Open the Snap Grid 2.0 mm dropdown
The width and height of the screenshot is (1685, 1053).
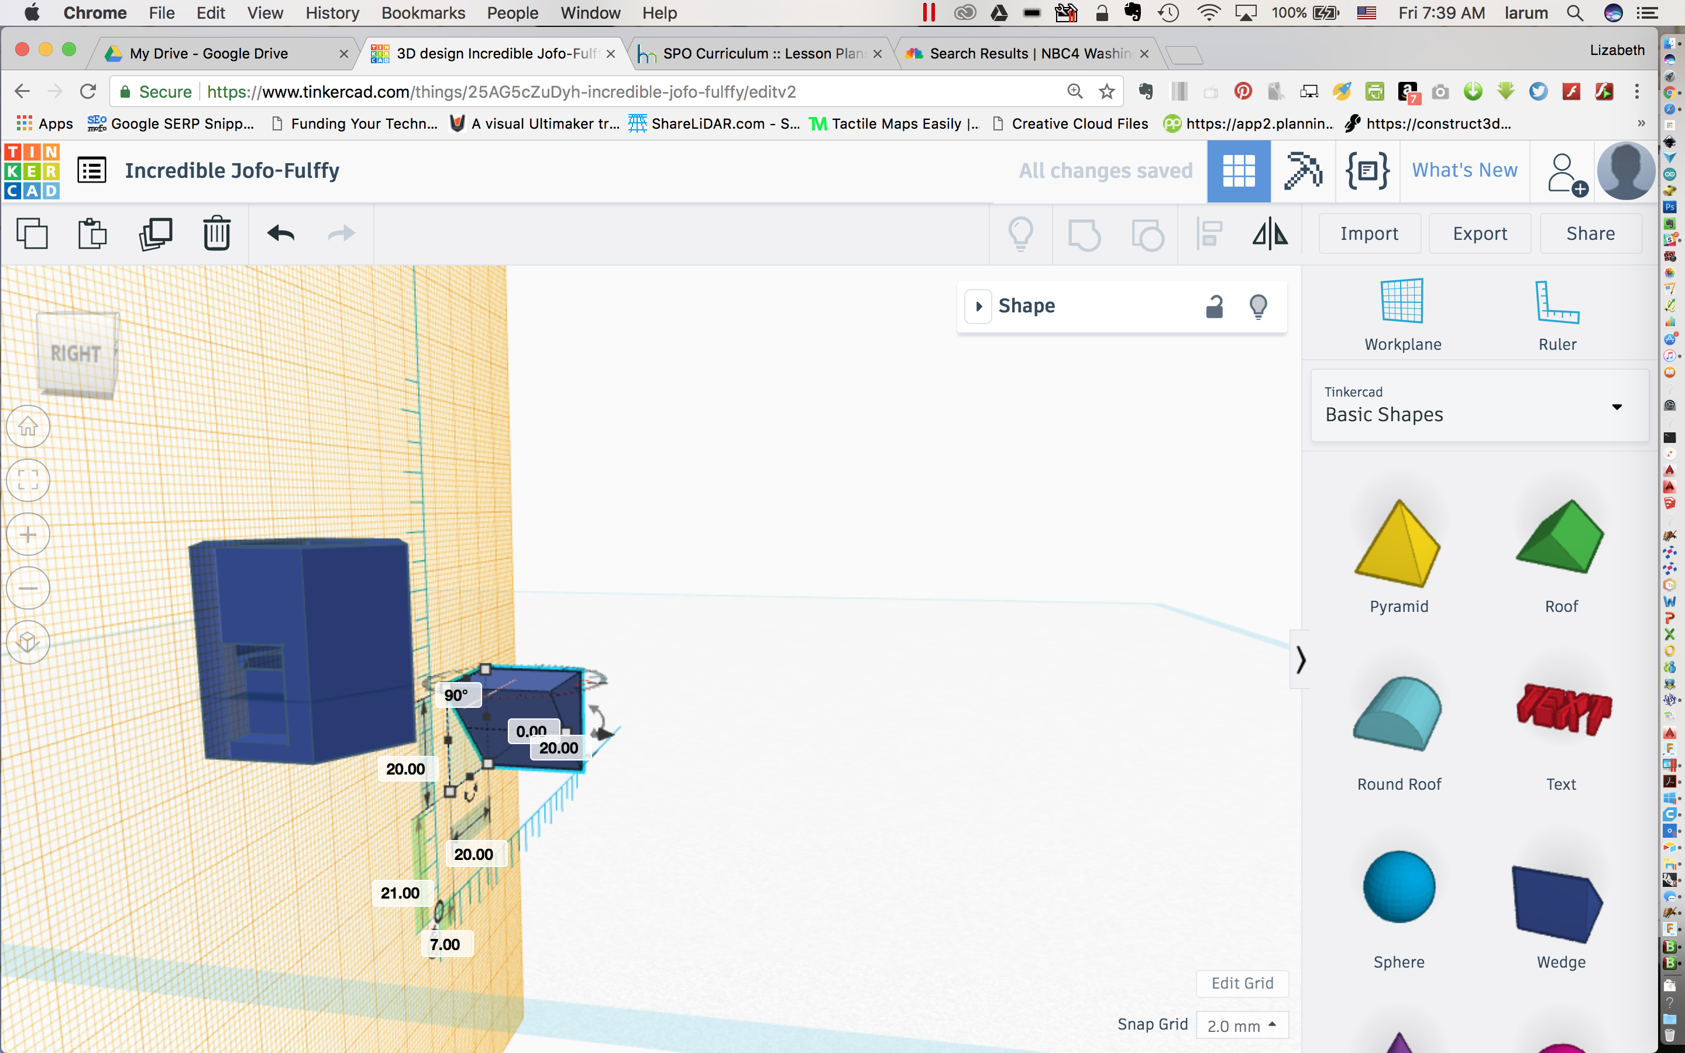tap(1242, 1025)
